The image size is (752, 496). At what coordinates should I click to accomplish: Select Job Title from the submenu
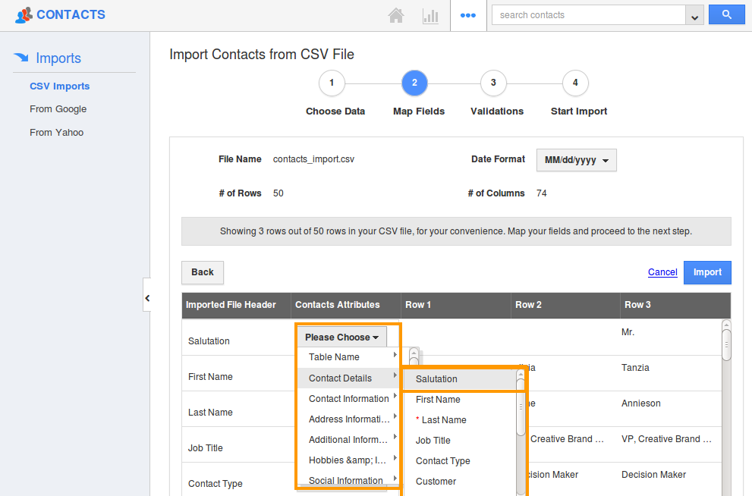pos(460,441)
